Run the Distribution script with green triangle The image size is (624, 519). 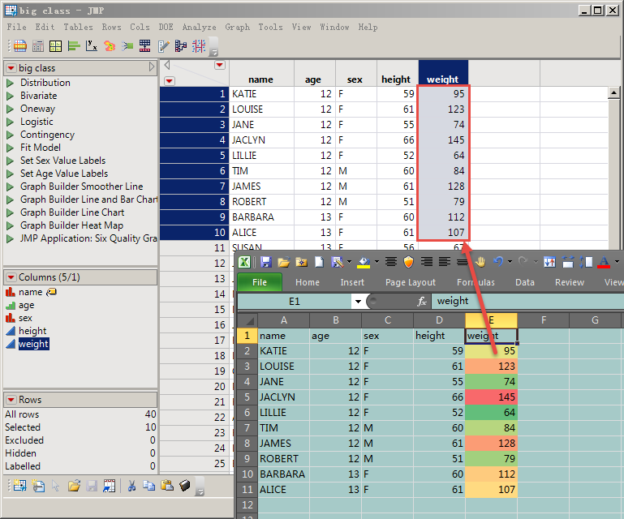pyautogui.click(x=11, y=83)
